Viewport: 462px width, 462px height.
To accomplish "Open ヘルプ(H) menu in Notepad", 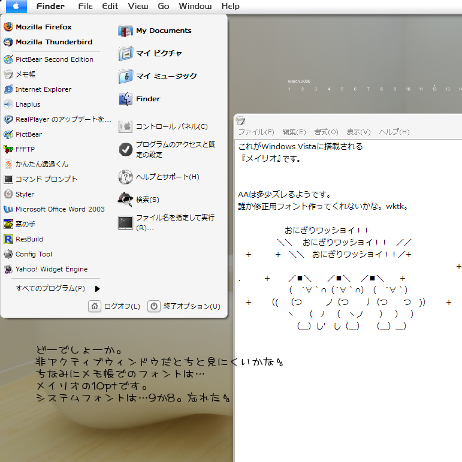I will (x=394, y=132).
